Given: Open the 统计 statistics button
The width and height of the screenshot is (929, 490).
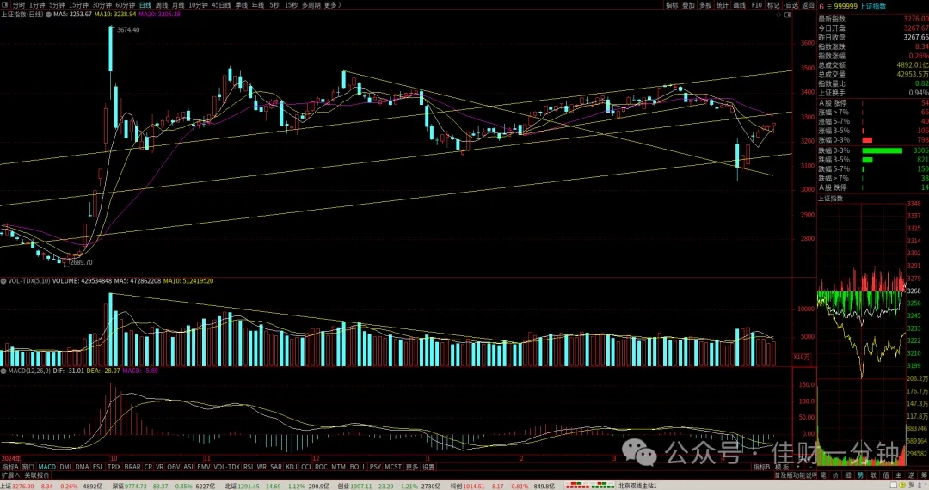Looking at the screenshot, I should pyautogui.click(x=723, y=5).
